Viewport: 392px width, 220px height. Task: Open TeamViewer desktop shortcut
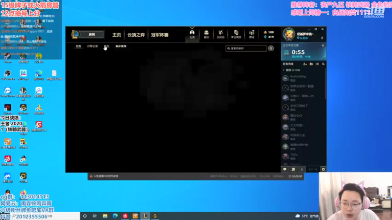tap(8, 92)
